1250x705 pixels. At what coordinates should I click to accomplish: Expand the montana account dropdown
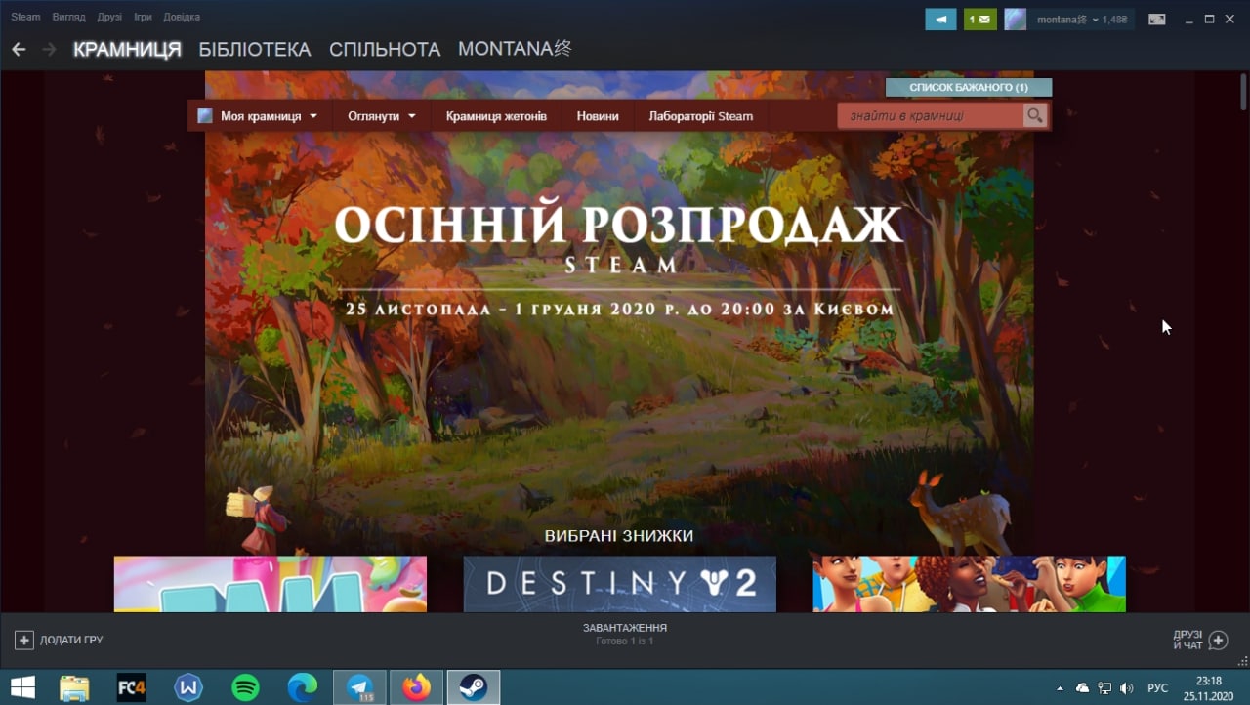(x=1096, y=20)
